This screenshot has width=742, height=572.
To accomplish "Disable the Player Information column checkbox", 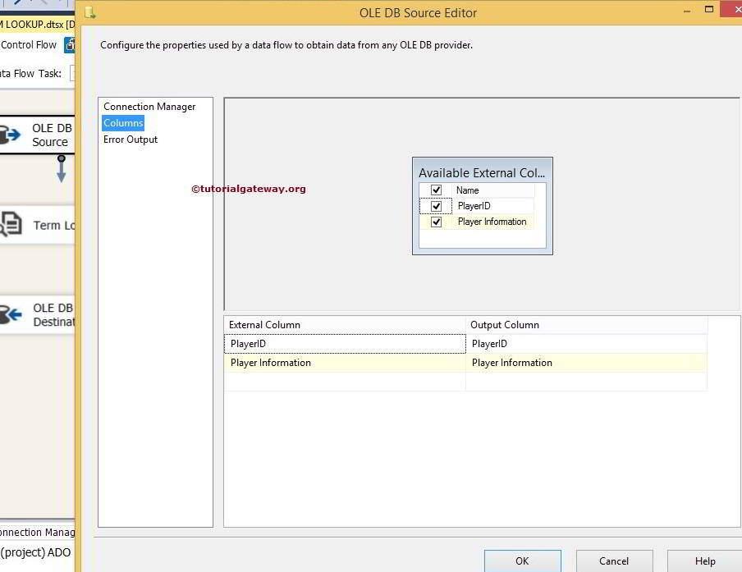I will click(x=436, y=222).
